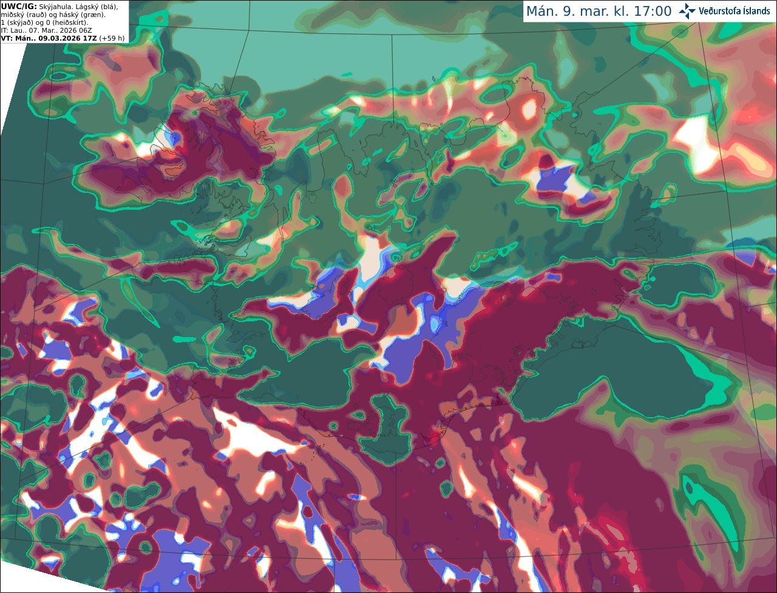Click the "Skýjahula. Lágský (blá)," legend line
Viewport: 777px width, 593px height.
[x=78, y=7]
